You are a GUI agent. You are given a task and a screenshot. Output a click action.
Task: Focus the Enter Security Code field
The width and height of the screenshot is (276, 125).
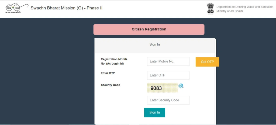click(168, 100)
